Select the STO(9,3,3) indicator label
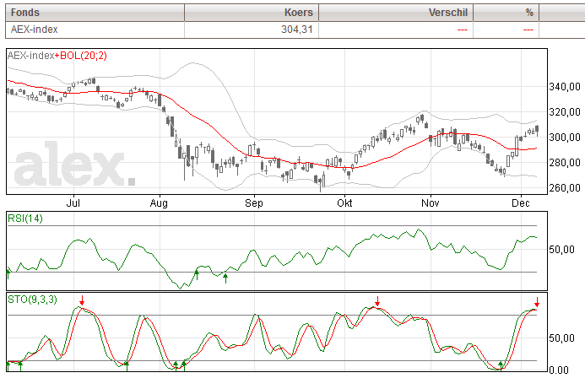Viewport: 585px width, 378px height. [x=32, y=300]
